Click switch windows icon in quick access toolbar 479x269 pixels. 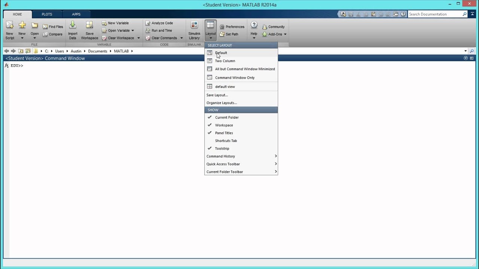tap(396, 14)
